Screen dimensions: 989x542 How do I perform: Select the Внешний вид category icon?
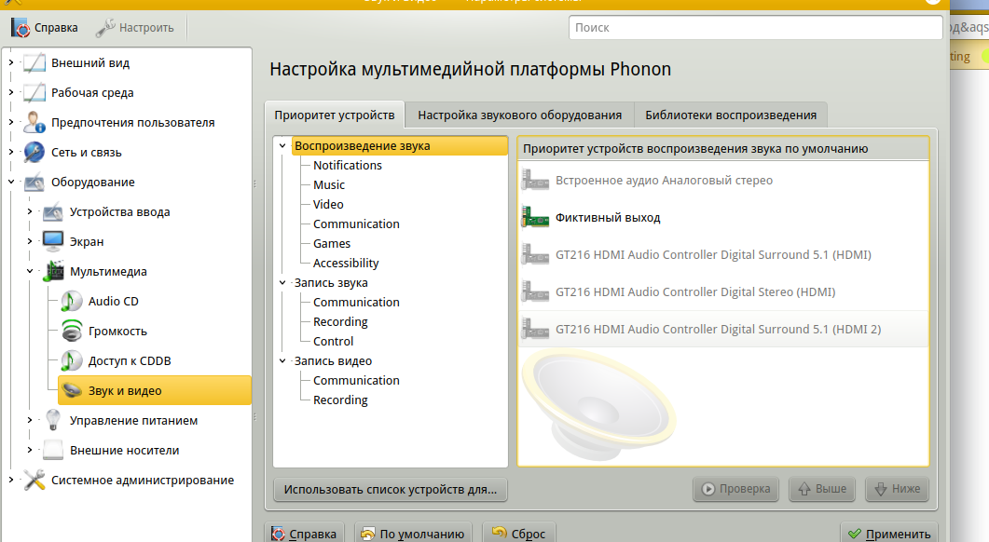coord(34,63)
